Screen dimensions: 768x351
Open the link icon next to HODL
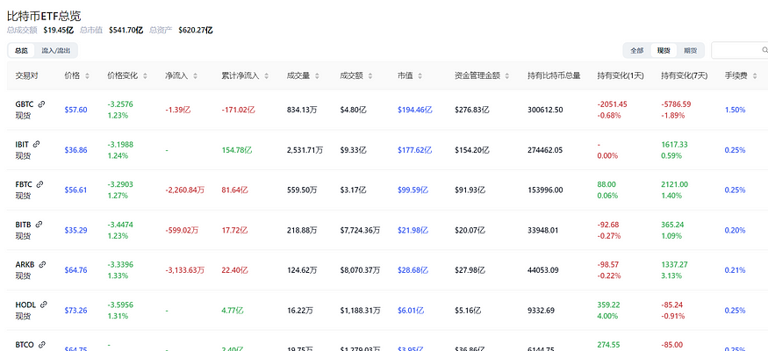(x=44, y=304)
